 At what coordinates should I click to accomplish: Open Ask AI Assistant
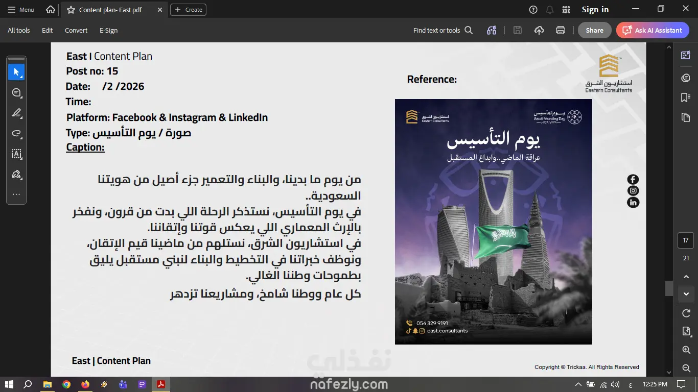(653, 30)
